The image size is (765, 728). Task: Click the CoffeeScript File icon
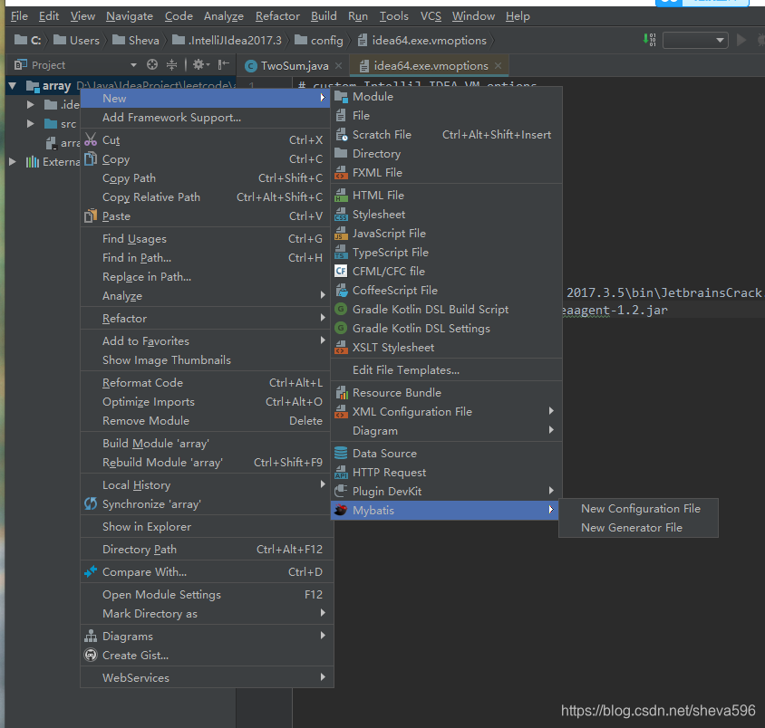point(341,291)
